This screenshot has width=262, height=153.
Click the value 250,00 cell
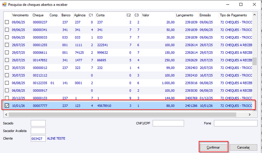click(169, 60)
